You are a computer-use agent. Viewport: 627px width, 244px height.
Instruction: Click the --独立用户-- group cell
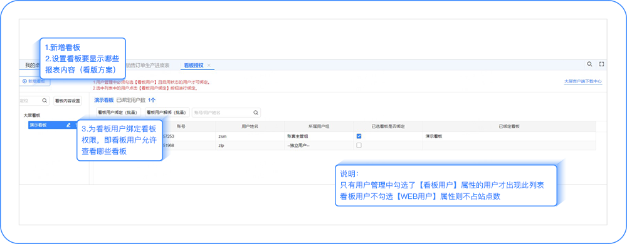coord(319,146)
